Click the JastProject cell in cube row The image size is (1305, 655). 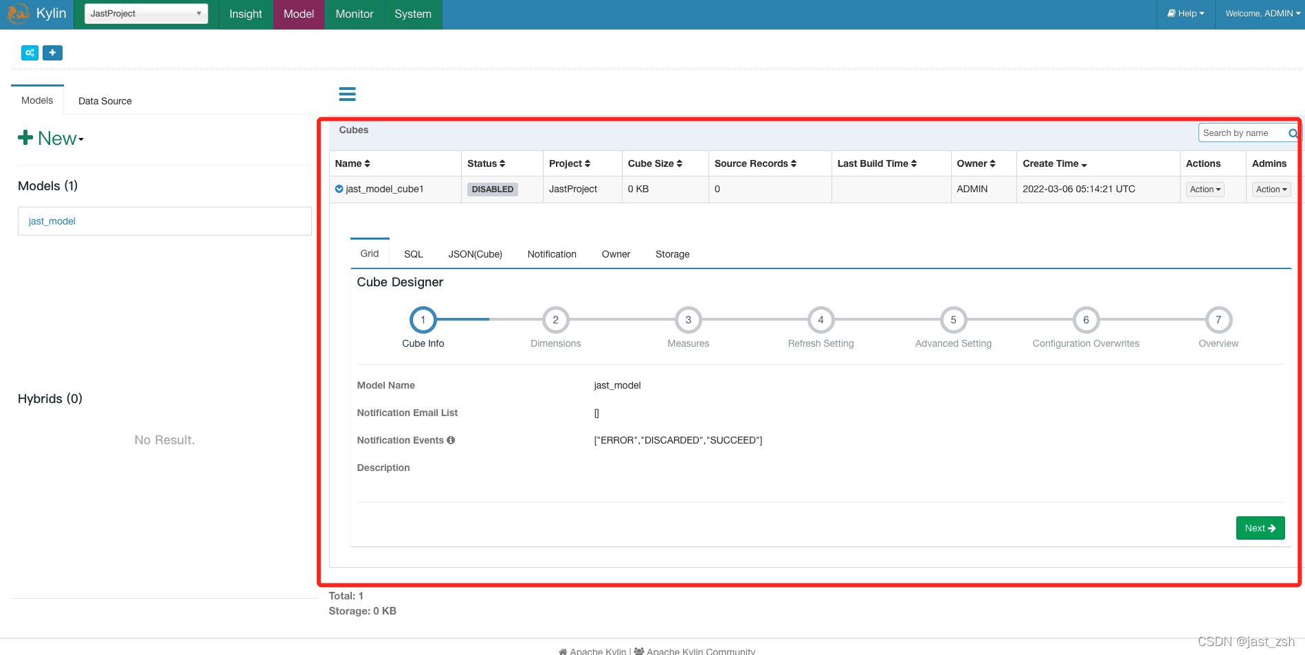click(x=573, y=189)
